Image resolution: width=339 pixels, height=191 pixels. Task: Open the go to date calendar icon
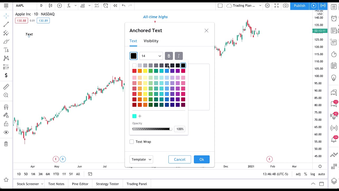pyautogui.click(x=90, y=174)
